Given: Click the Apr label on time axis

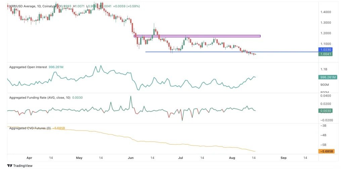Looking at the screenshot, I should (29, 158).
